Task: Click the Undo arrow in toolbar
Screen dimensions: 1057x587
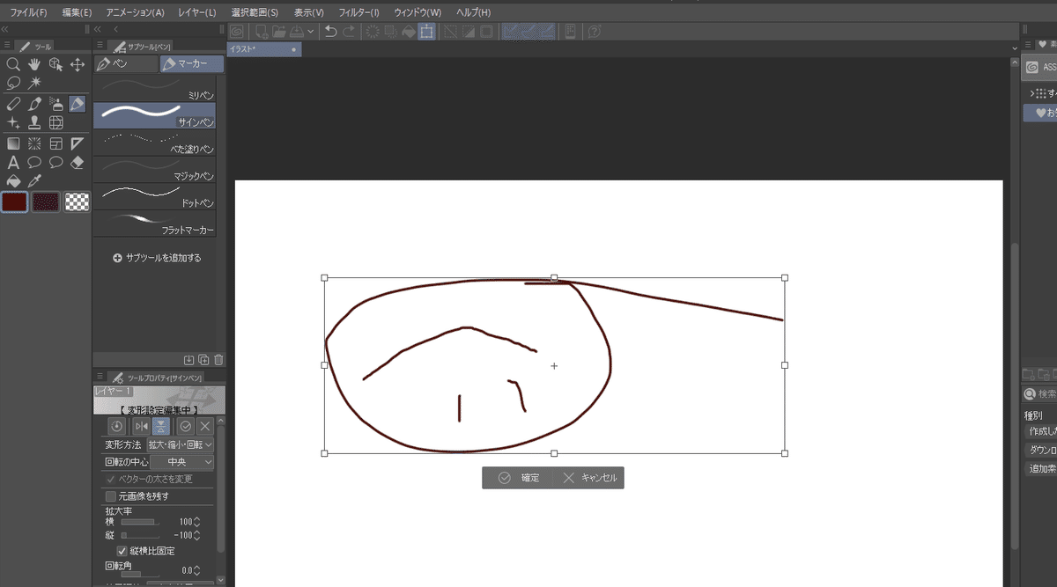Action: pos(330,31)
